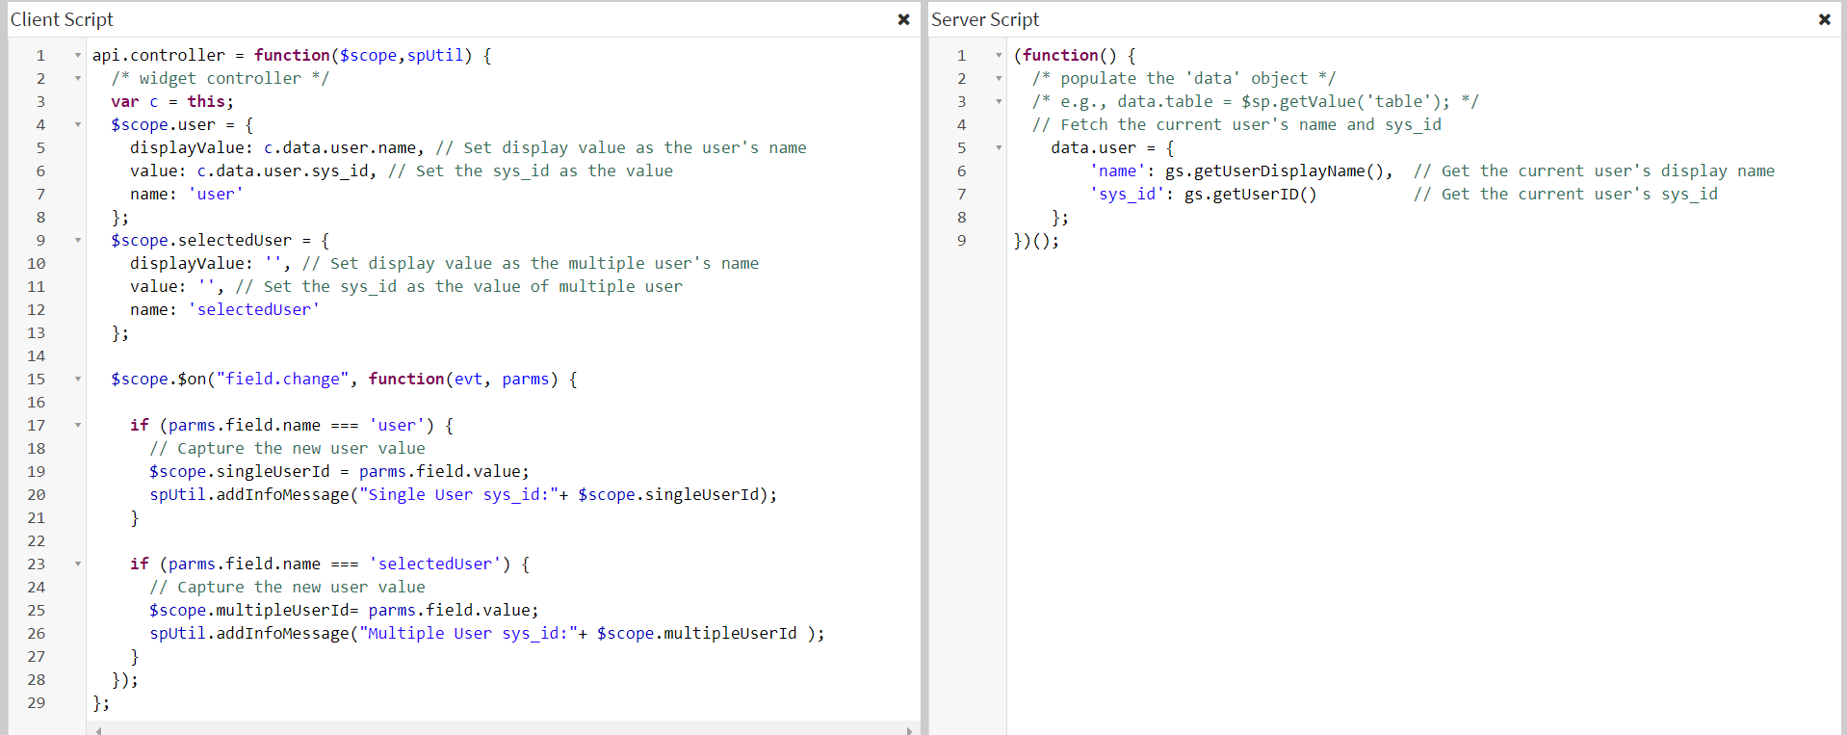Close the Server Script panel

coord(1824,19)
